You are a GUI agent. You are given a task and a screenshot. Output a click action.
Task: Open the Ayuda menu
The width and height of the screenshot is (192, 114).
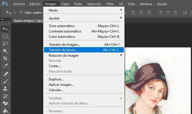[162, 4]
